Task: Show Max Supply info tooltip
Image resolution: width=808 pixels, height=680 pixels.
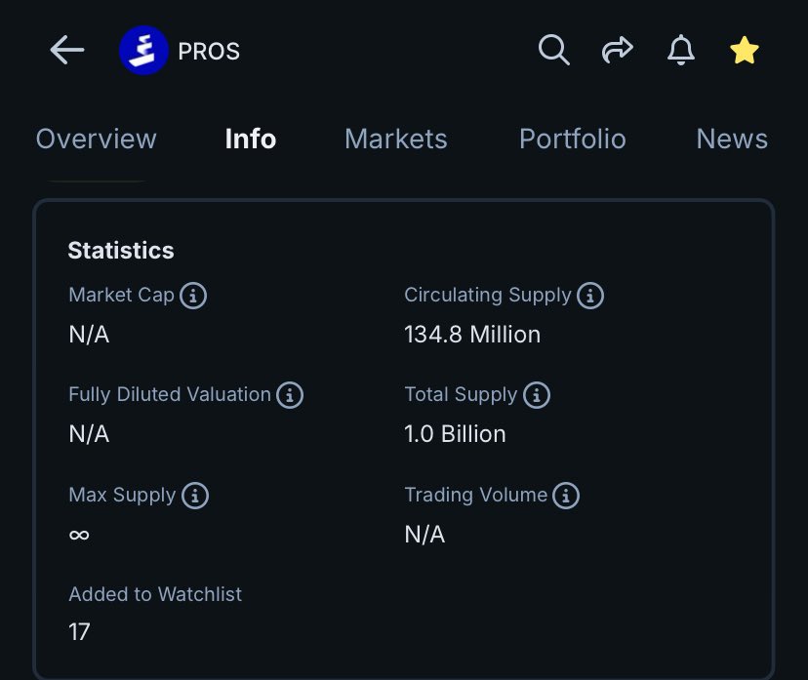Action: coord(195,496)
